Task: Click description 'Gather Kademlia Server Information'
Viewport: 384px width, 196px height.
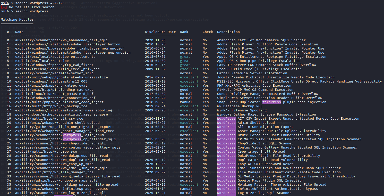Action: (x=252, y=73)
